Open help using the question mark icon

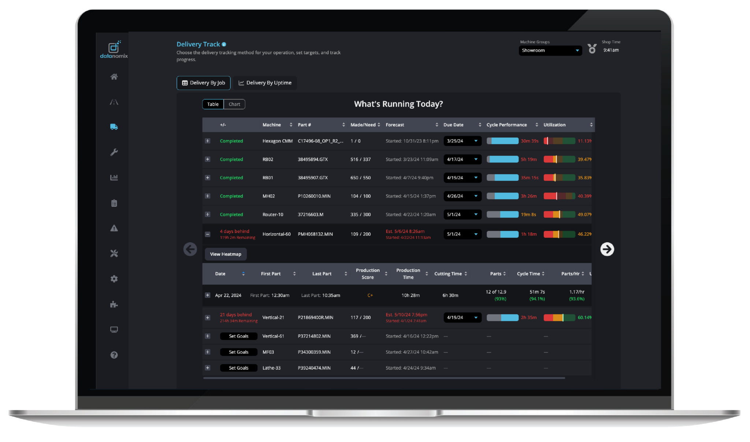(114, 355)
